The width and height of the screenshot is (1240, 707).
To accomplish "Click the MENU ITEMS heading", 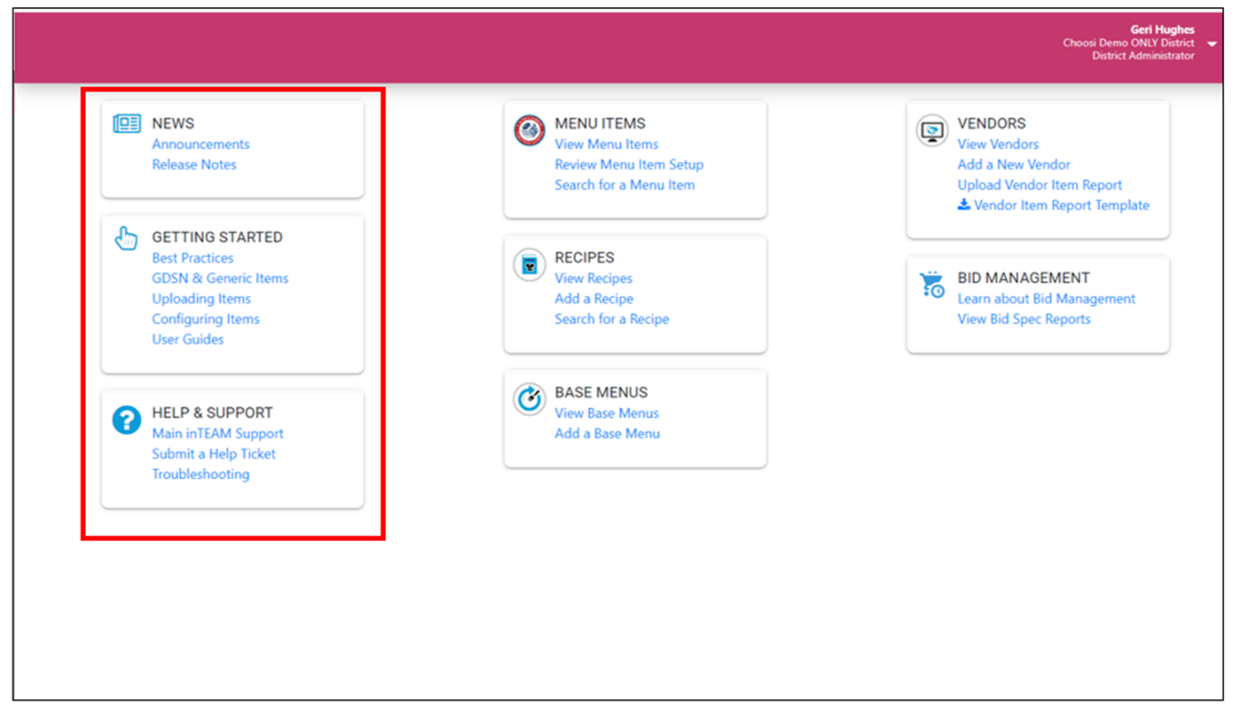I will (x=600, y=123).
